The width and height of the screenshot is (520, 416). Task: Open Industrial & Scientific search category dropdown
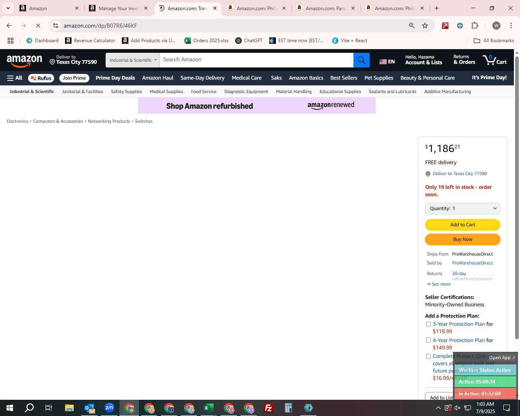pos(133,60)
